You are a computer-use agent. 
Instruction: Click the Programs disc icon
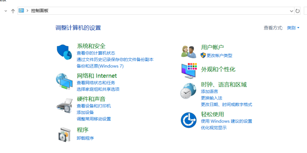pyautogui.click(x=64, y=134)
